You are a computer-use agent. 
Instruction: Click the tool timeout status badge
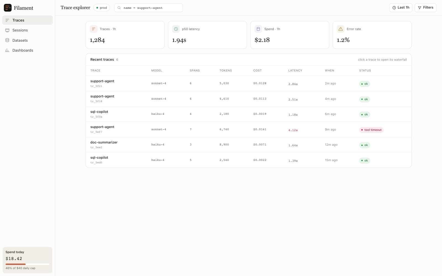(371, 130)
